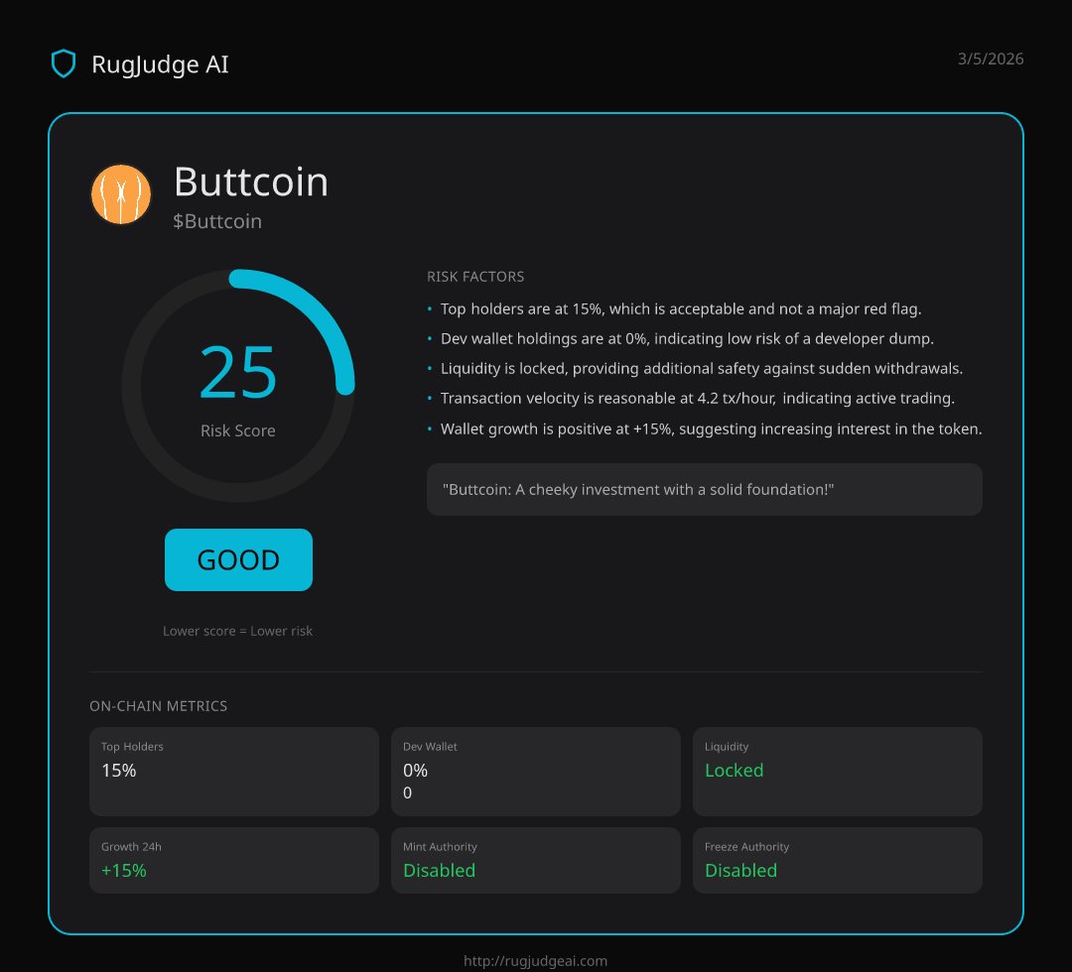Click the Disabled value under Mint Authority

[439, 870]
